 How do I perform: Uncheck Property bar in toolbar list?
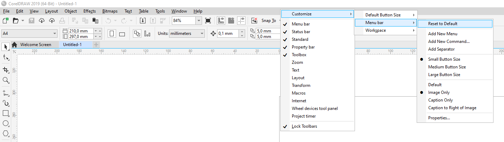tap(317, 47)
